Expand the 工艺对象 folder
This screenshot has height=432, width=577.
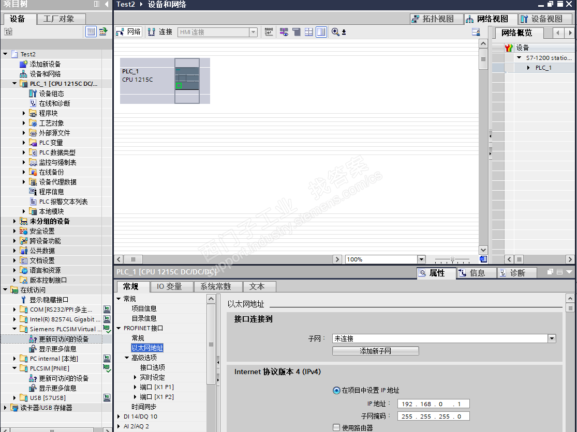24,123
